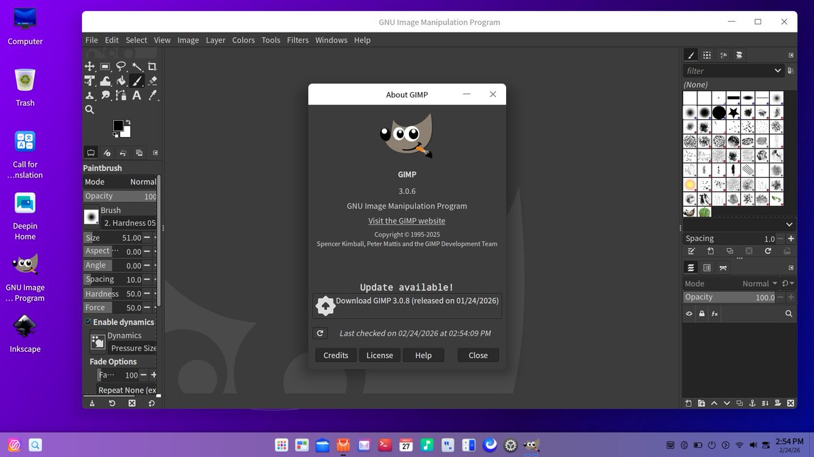This screenshot has height=457, width=814.
Task: Switch to the Patterns tab in right dock
Action: (707, 55)
